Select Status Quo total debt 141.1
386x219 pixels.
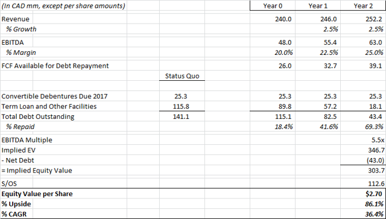tap(181, 116)
